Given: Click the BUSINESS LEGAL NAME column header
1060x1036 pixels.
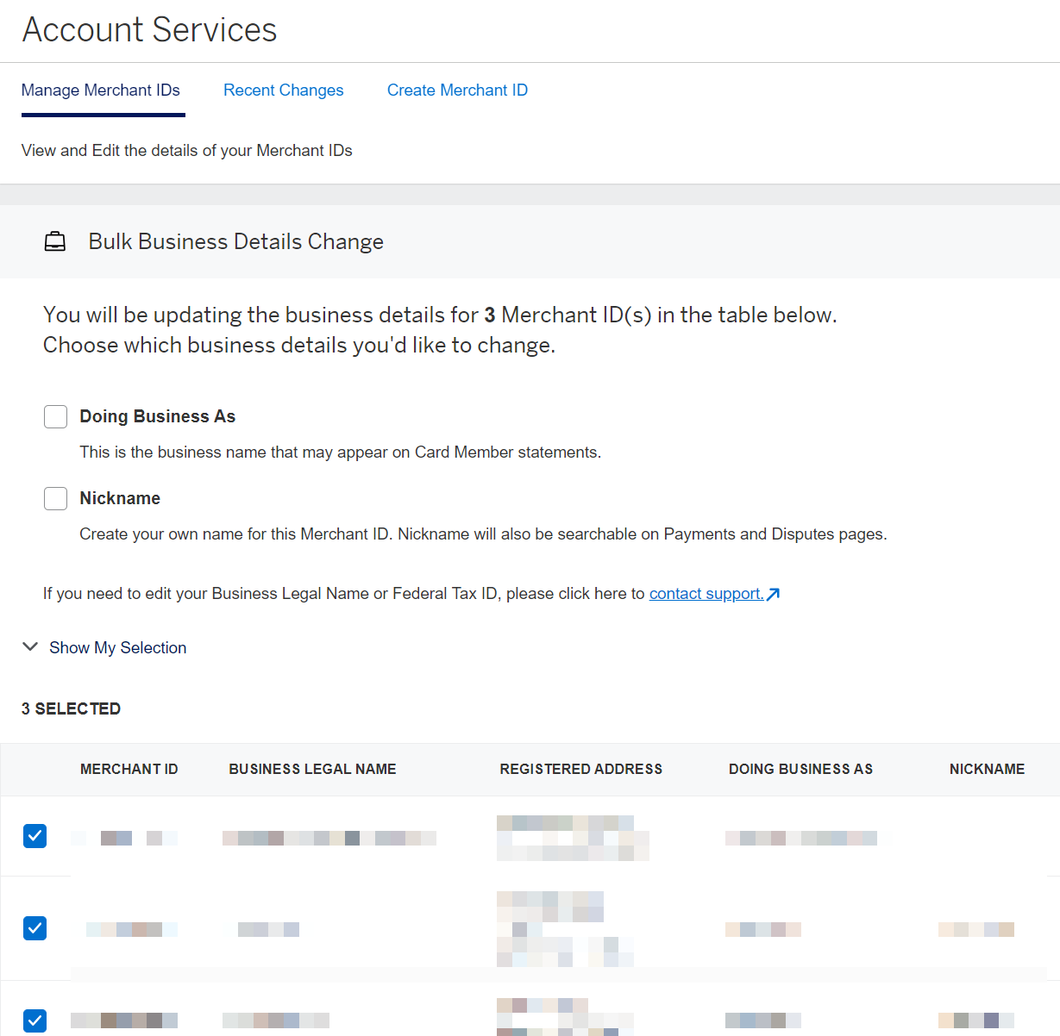Looking at the screenshot, I should (x=311, y=769).
